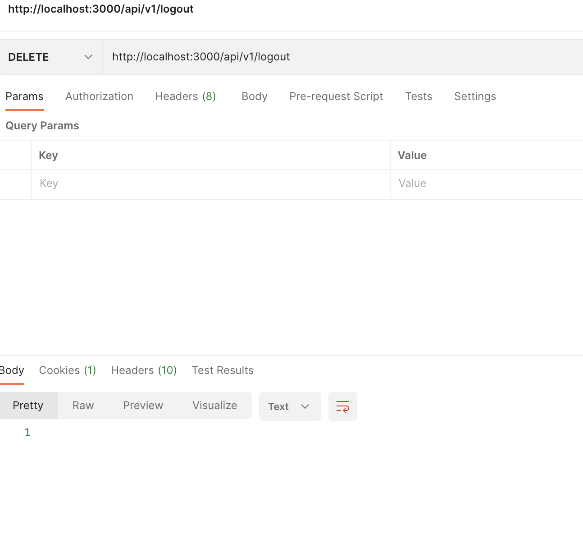The image size is (583, 547).
Task: Switch response view to Raw
Action: [x=82, y=405]
